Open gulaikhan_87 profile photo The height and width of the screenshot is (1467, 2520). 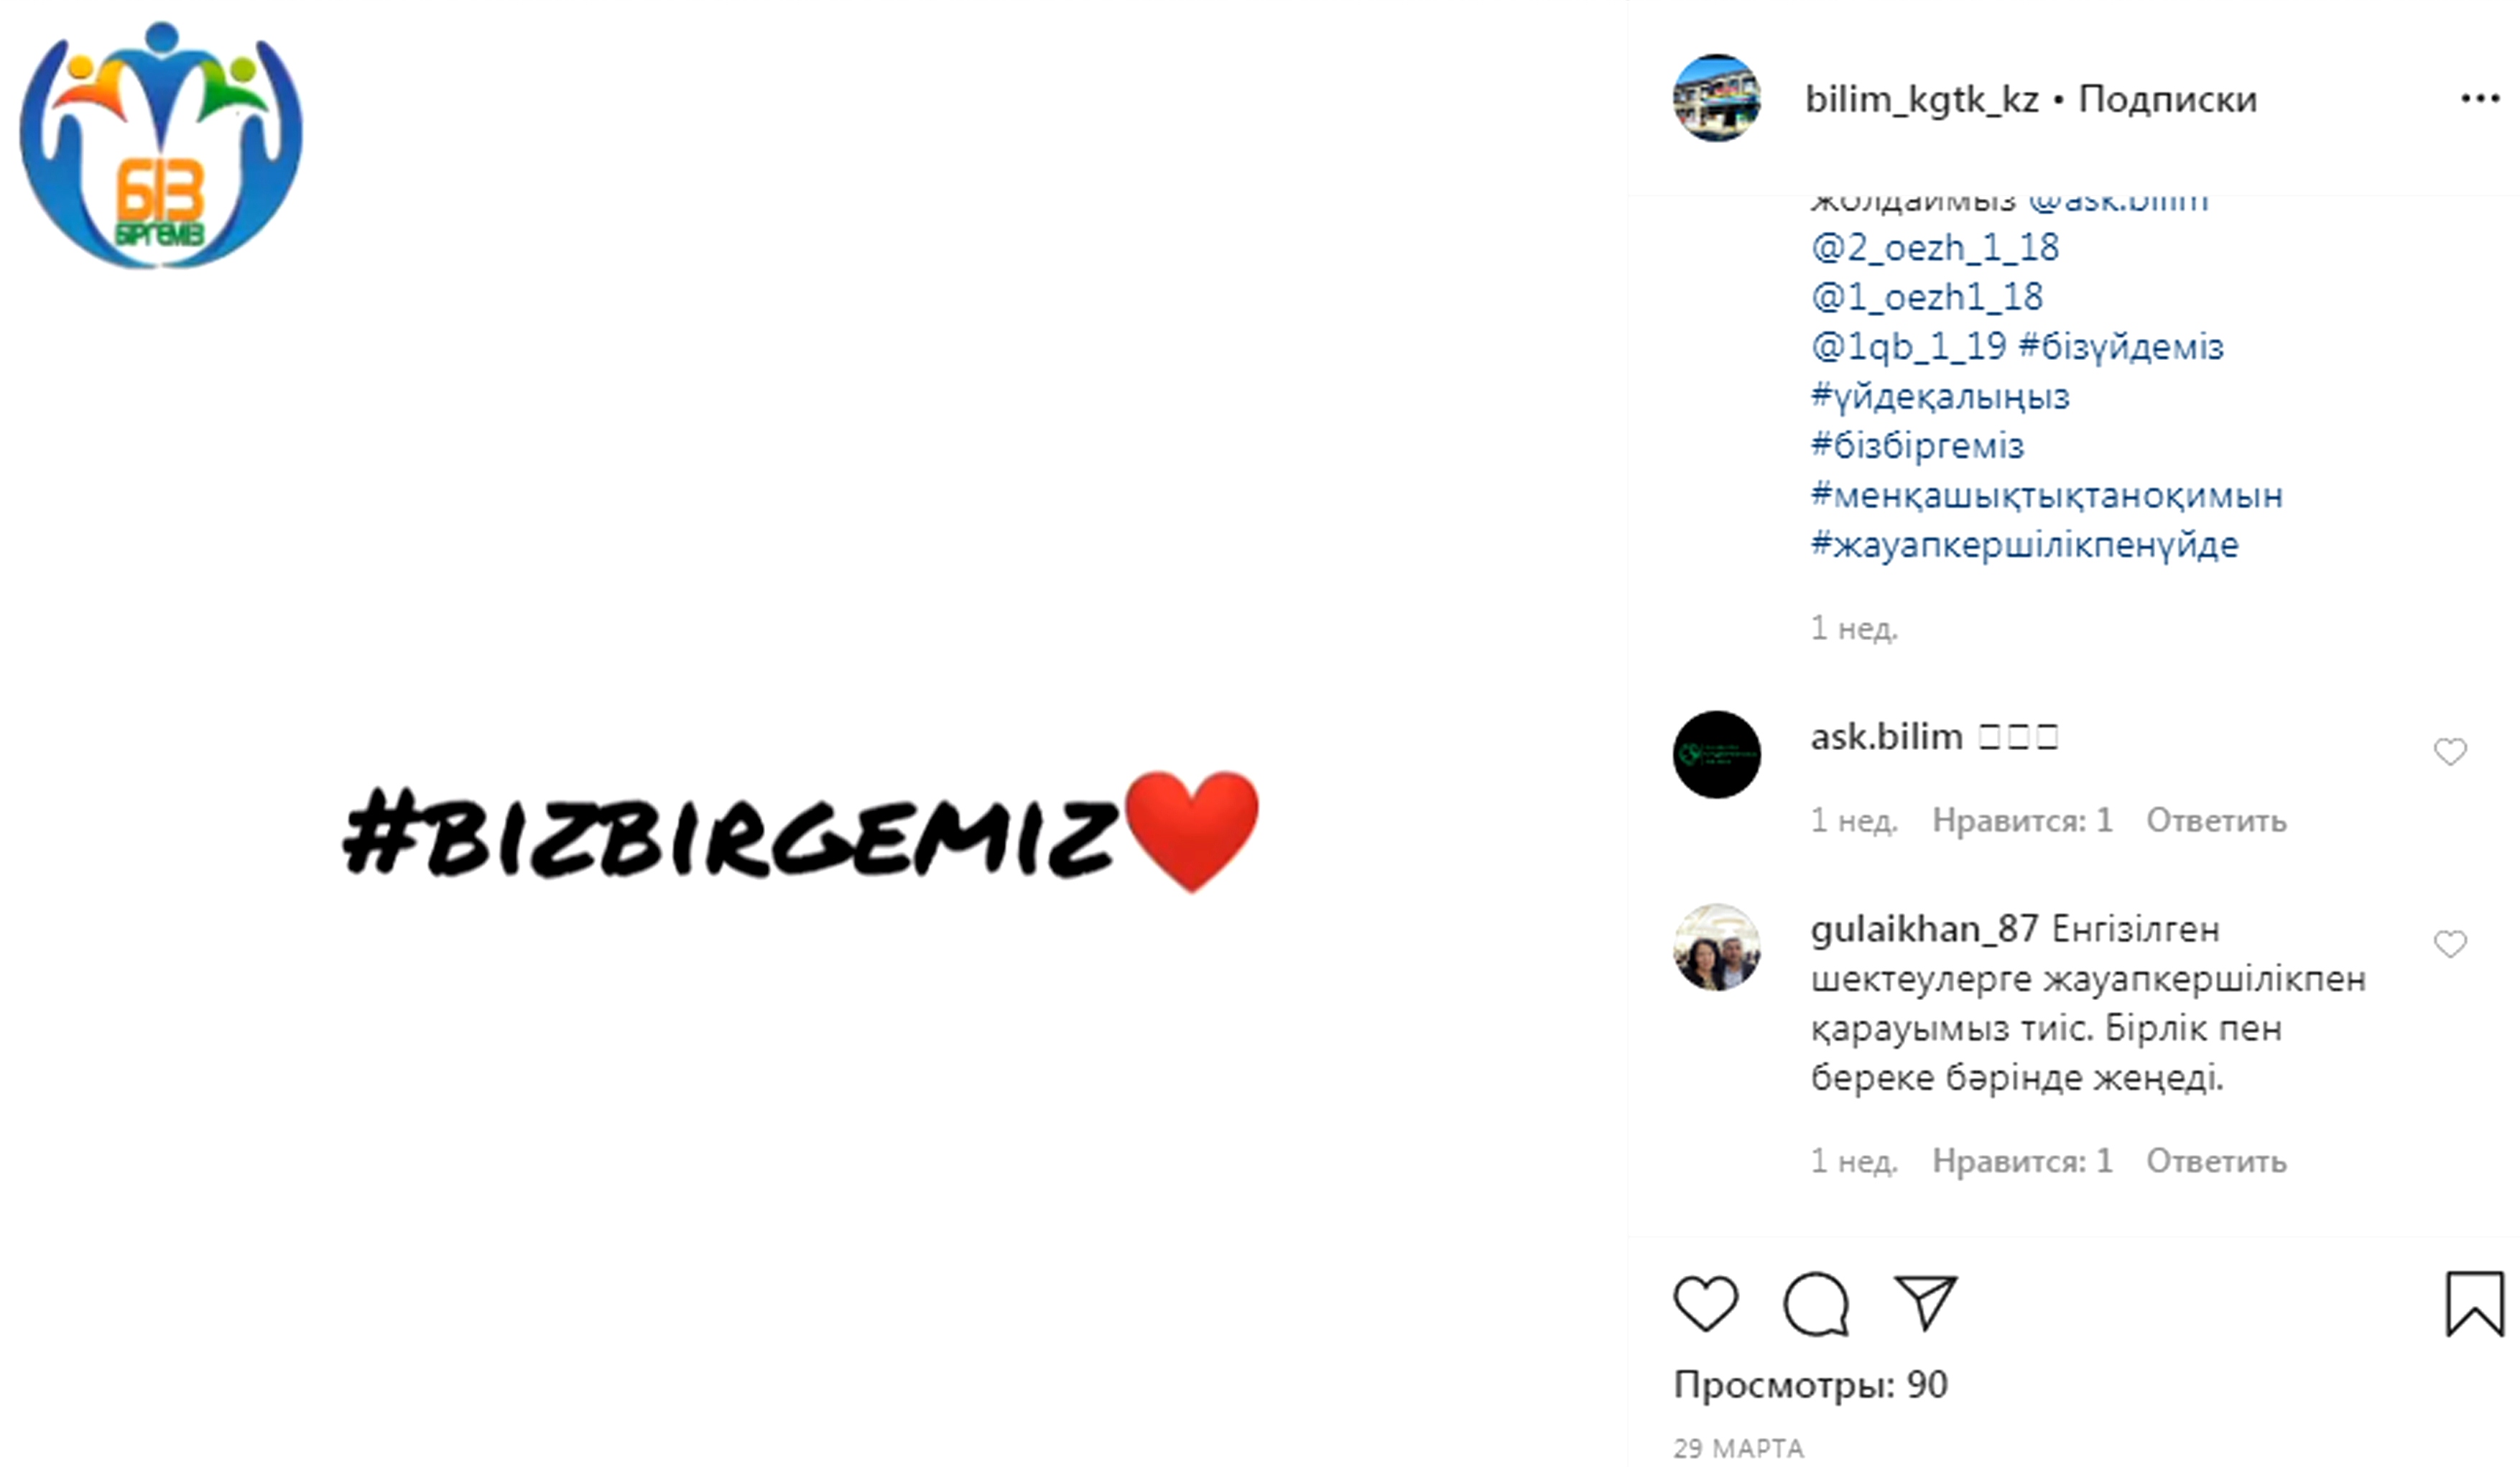[1717, 947]
